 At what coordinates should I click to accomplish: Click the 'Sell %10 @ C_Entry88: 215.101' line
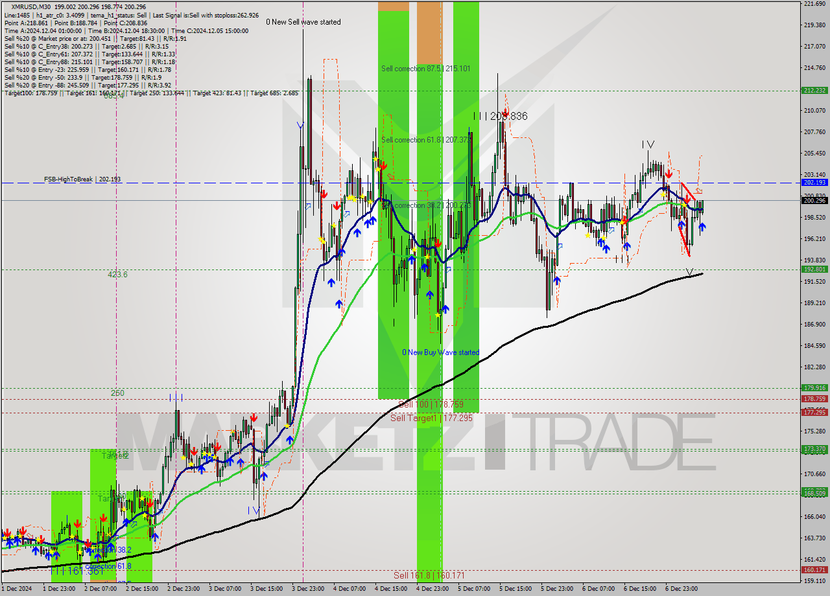pyautogui.click(x=89, y=62)
